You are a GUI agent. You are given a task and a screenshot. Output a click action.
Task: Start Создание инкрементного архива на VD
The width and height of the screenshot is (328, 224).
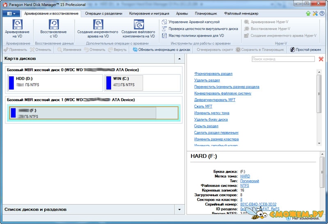(x=98, y=29)
